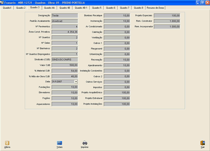
Task: Click the Instalação Condomínio field
Action: click(x=117, y=71)
